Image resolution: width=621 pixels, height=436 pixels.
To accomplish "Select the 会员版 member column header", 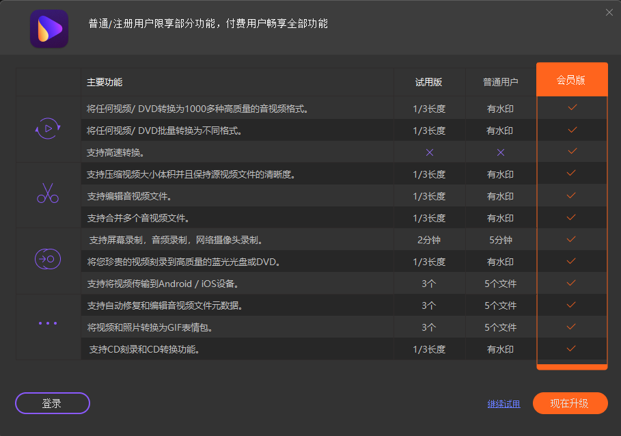I will 571,80.
